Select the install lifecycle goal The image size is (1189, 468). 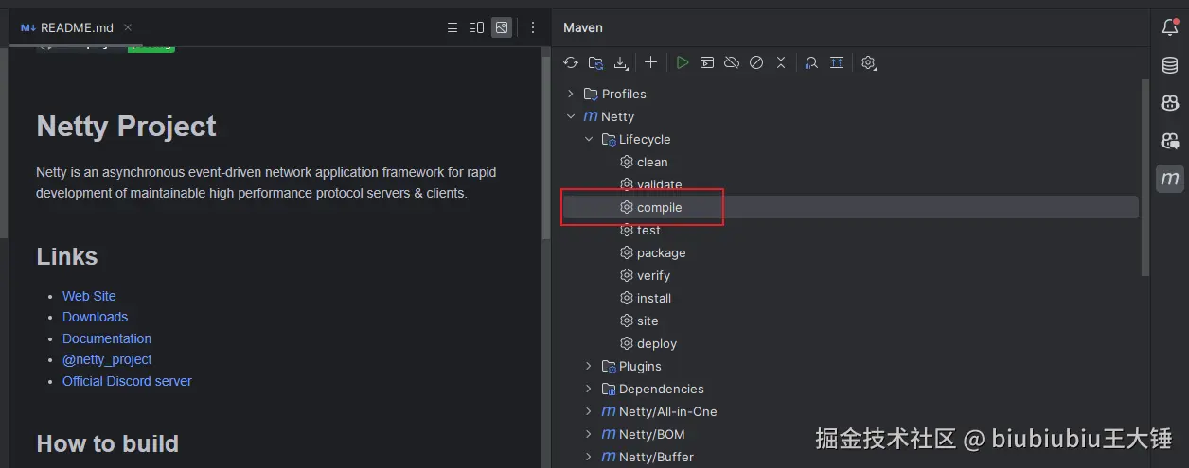tap(654, 298)
